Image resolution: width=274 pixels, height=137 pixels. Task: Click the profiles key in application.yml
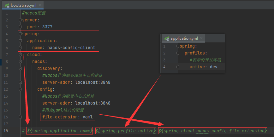(x=195, y=53)
